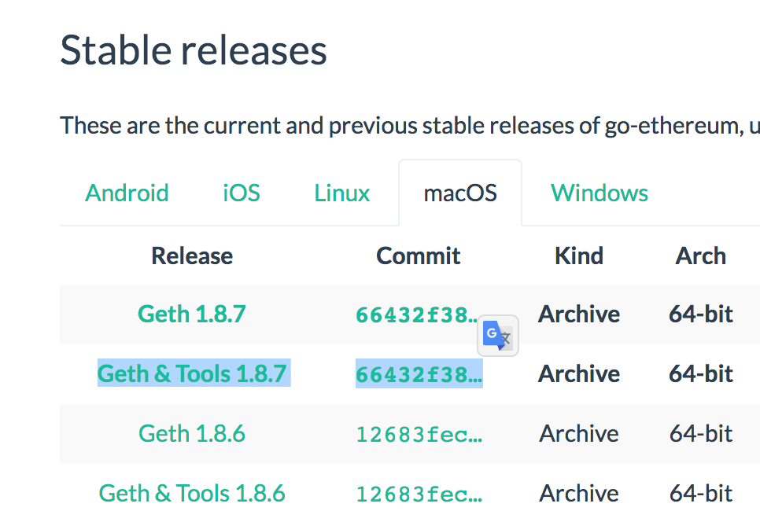Open commit 66432f38 in Geth & Tools 1.8.7 row
Screen dimensions: 760x522
point(419,374)
